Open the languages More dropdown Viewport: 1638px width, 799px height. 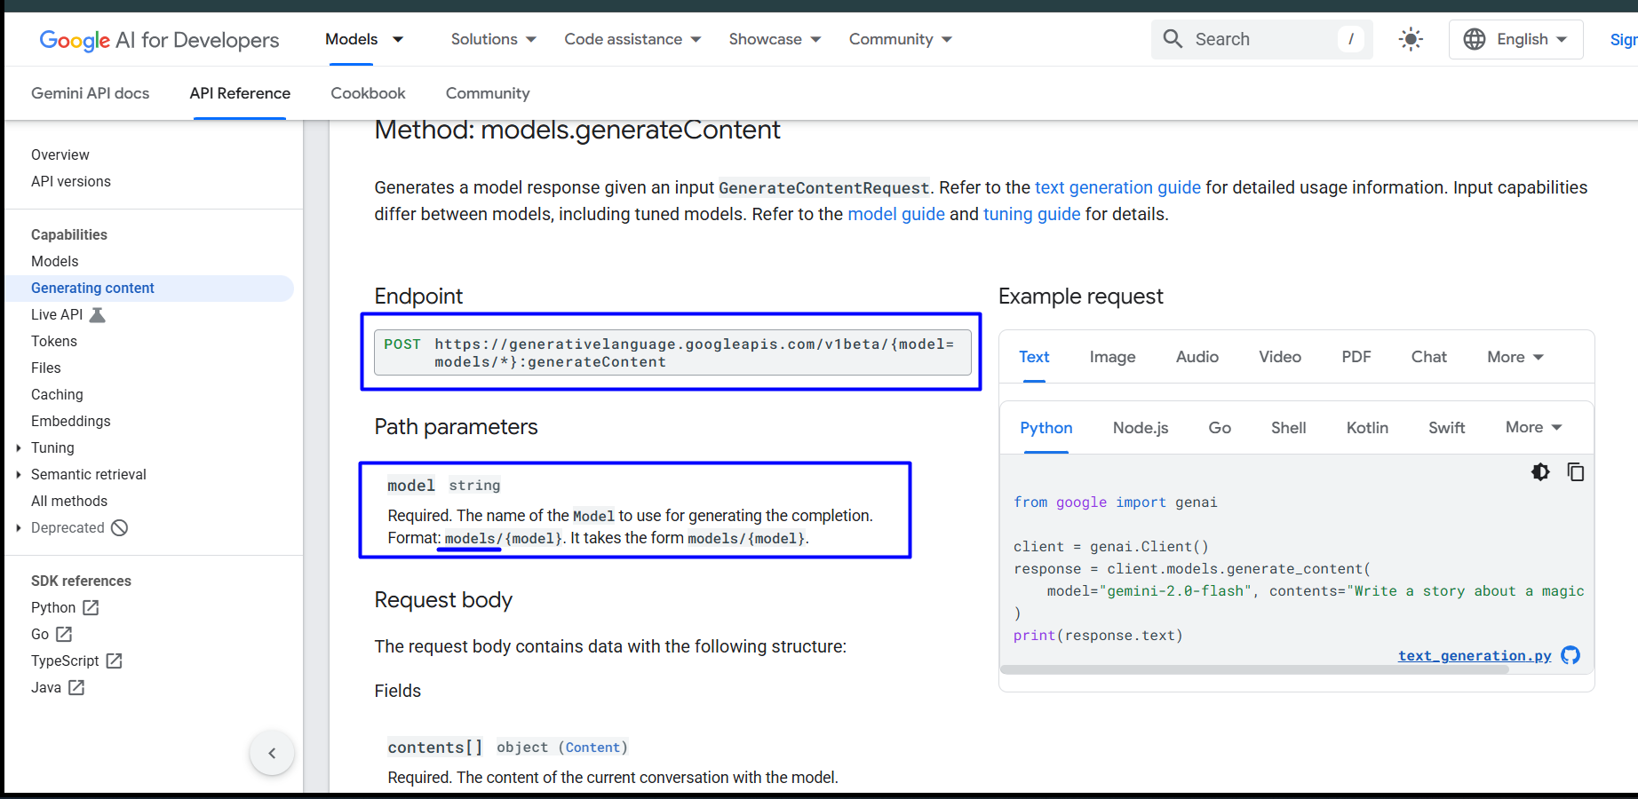(1534, 428)
